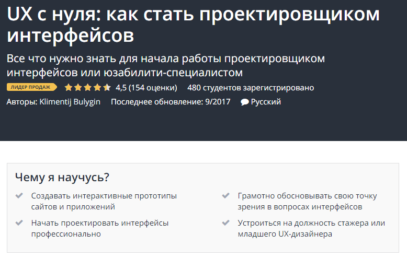Click «Последнее обновление: 9/2017» date text
The image size is (407, 258).
pyautogui.click(x=170, y=102)
